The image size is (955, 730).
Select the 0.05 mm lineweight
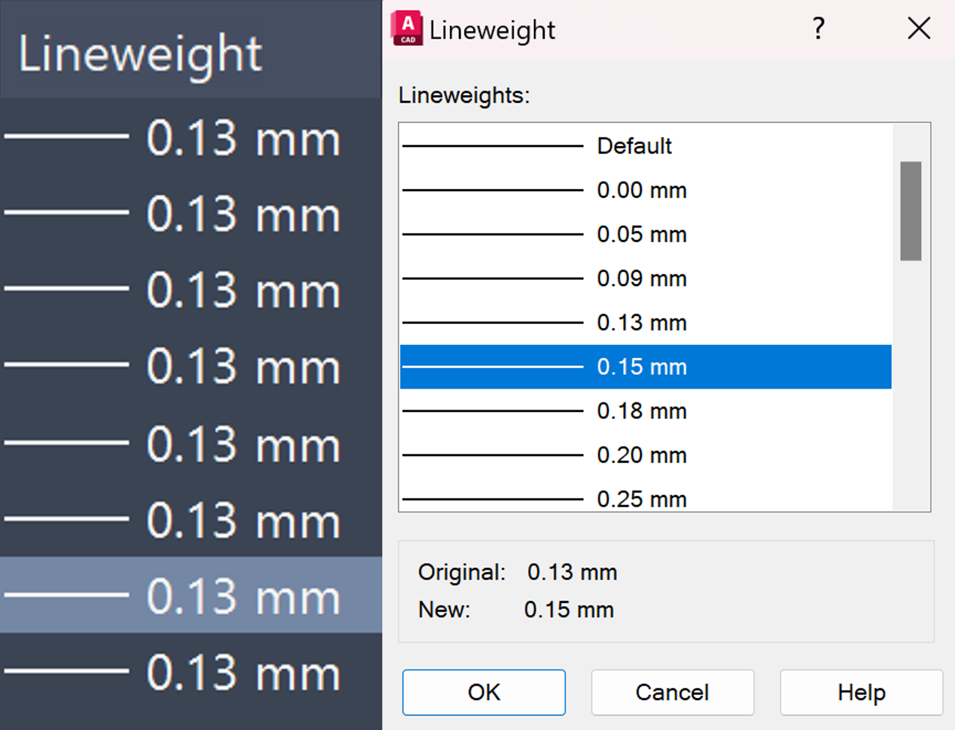[641, 234]
